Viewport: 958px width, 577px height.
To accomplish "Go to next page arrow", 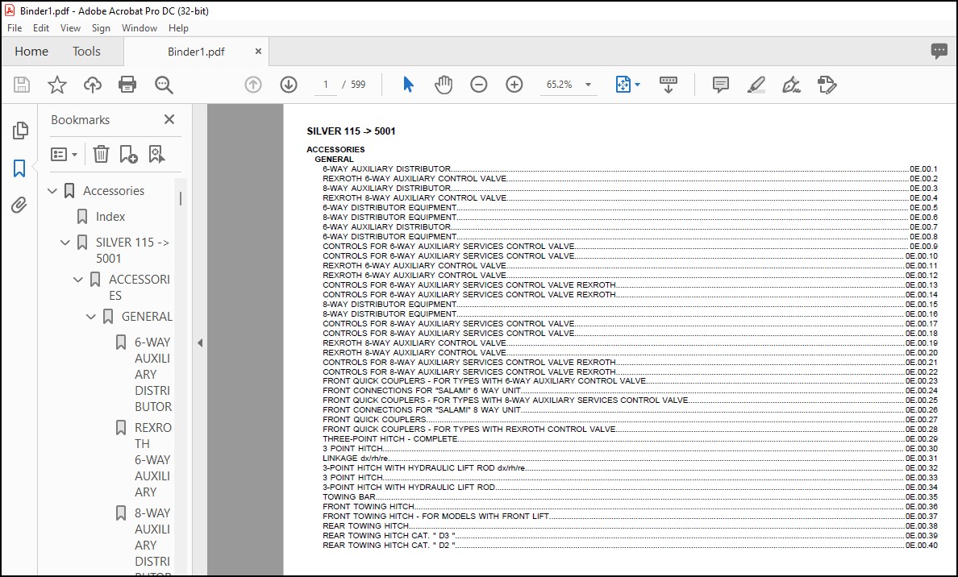I will [x=289, y=85].
